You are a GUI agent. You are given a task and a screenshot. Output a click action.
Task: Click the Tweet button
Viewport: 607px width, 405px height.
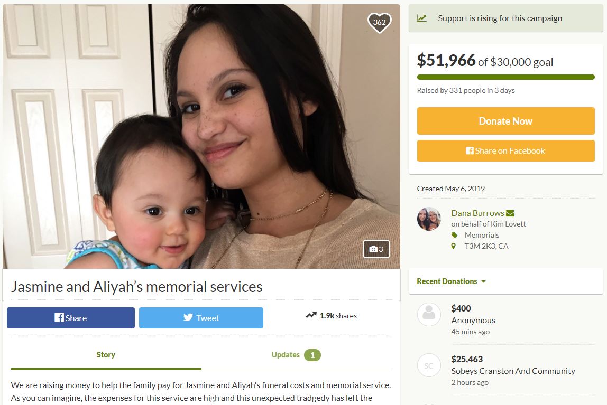[201, 318]
